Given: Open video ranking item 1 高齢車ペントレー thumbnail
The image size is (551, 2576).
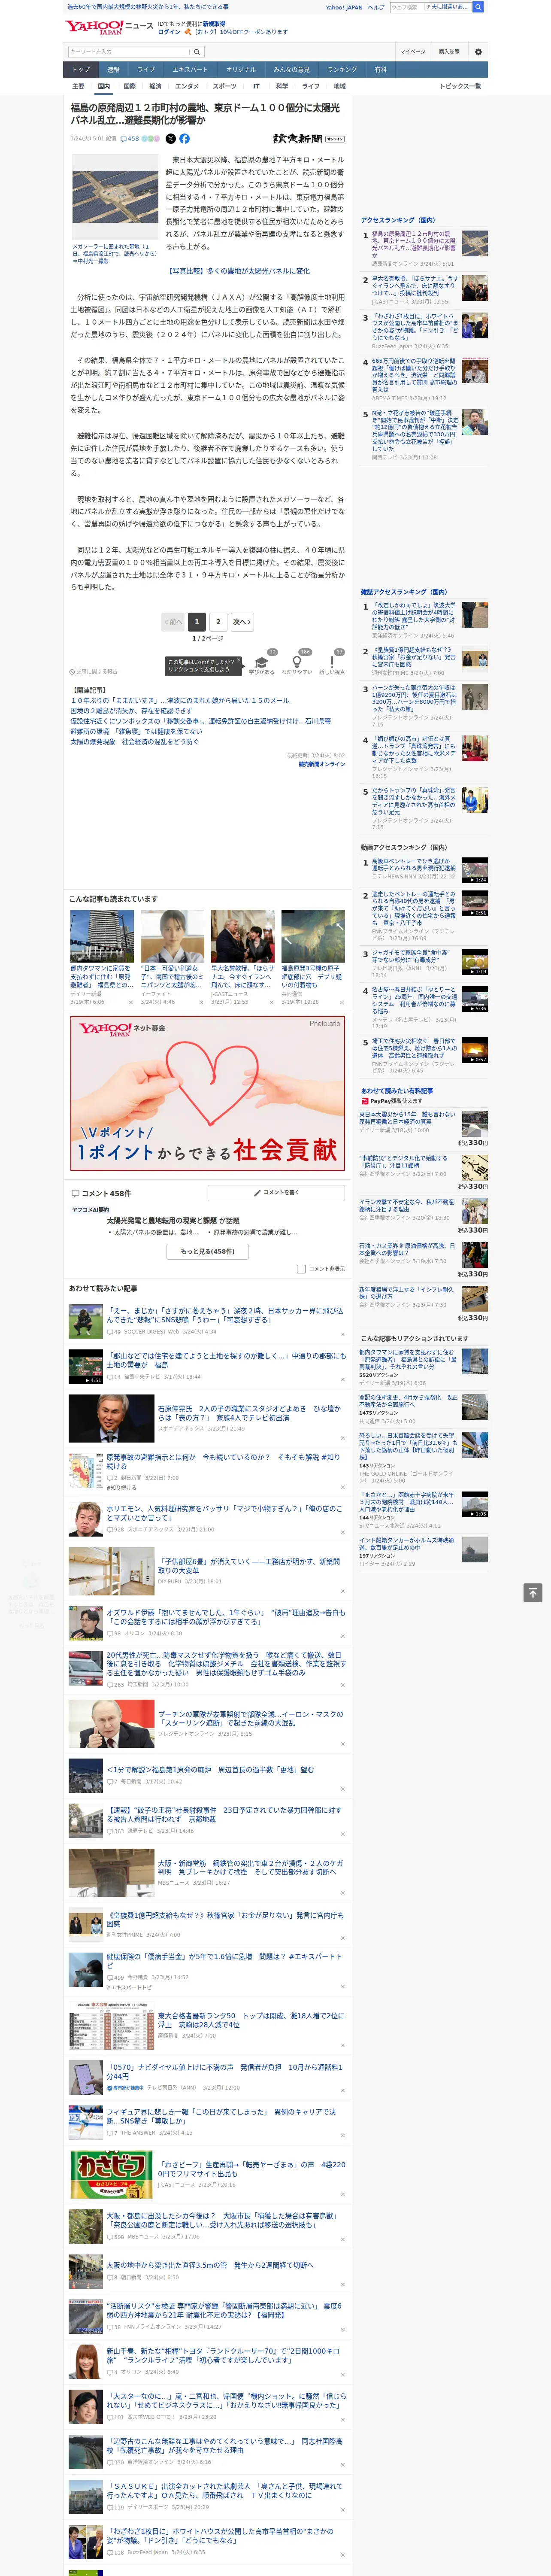Looking at the screenshot, I should (x=475, y=869).
